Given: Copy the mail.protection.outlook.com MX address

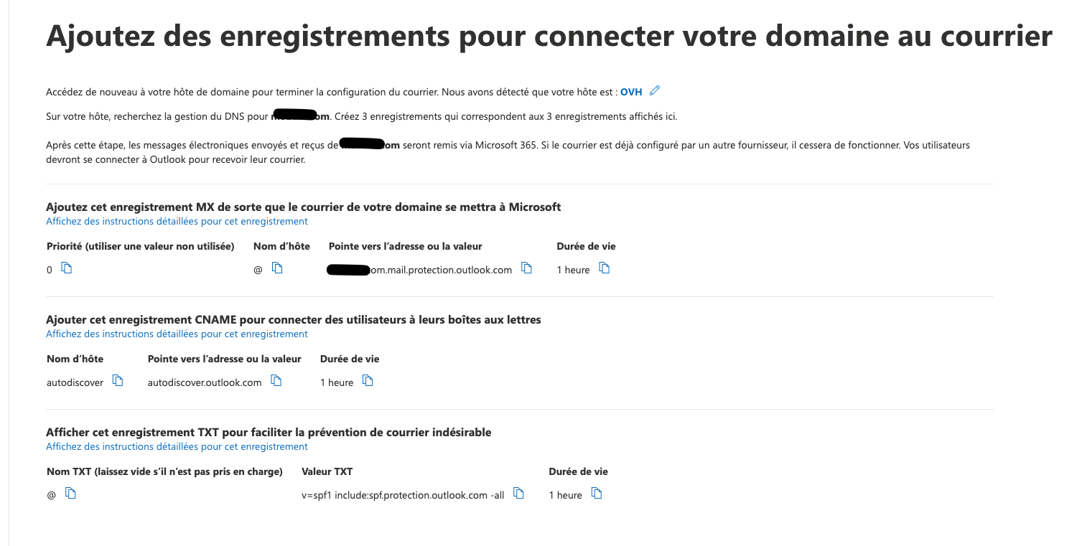Looking at the screenshot, I should tap(526, 268).
